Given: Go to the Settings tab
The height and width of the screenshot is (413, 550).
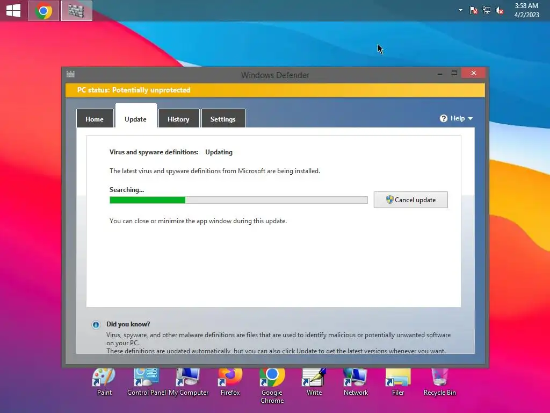Looking at the screenshot, I should tap(223, 119).
